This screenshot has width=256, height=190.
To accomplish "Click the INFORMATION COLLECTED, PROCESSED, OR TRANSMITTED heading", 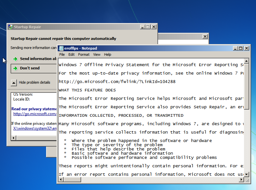I will click(x=121, y=115).
